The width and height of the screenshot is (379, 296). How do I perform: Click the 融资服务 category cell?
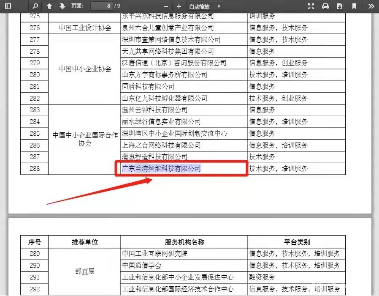[297, 277]
